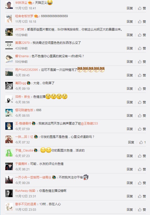Open 予情_Claudia's profile via username

coord(24,150)
